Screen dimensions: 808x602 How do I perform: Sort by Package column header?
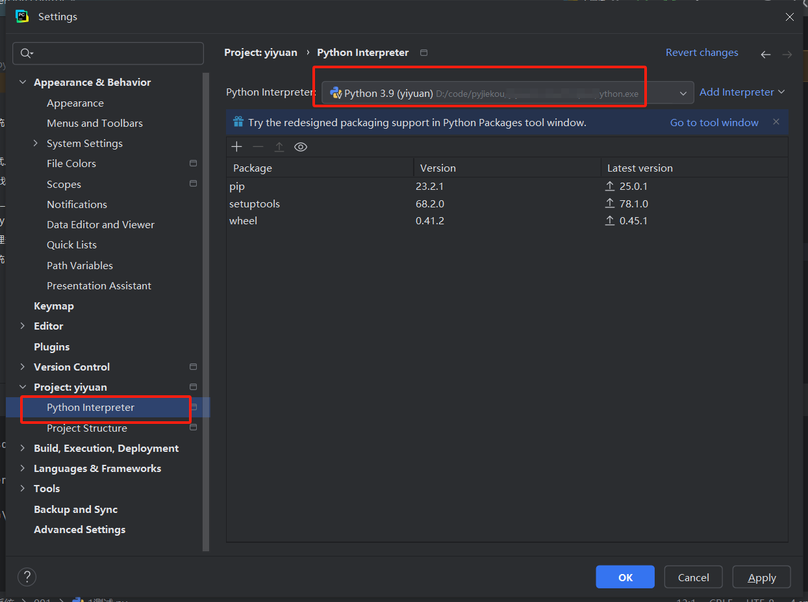tap(320, 168)
